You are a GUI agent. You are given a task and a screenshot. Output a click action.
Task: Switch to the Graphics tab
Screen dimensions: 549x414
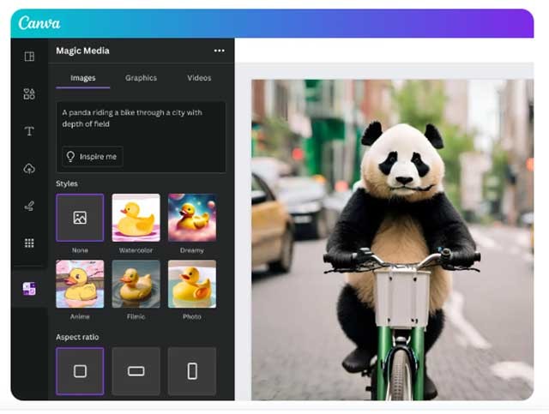(142, 78)
